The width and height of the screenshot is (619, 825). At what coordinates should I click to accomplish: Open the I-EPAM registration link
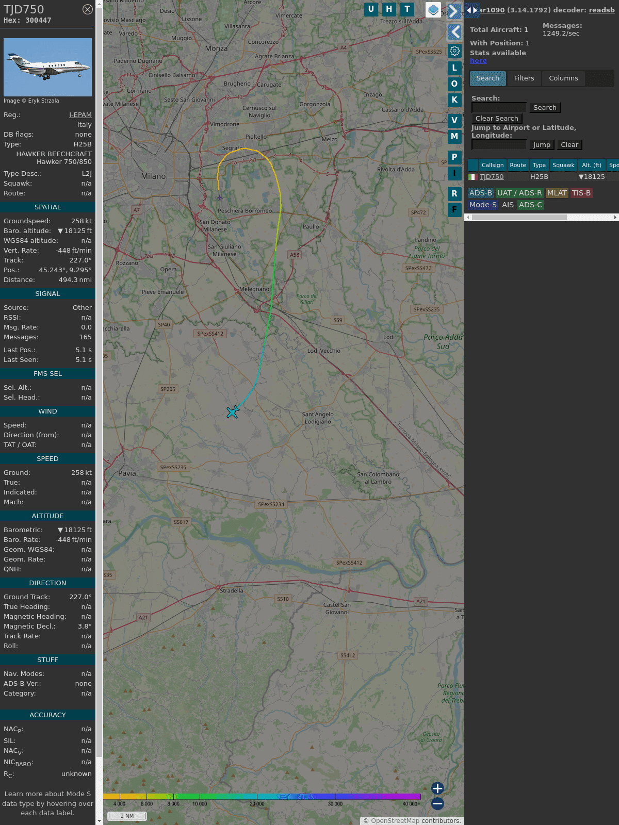(x=80, y=115)
